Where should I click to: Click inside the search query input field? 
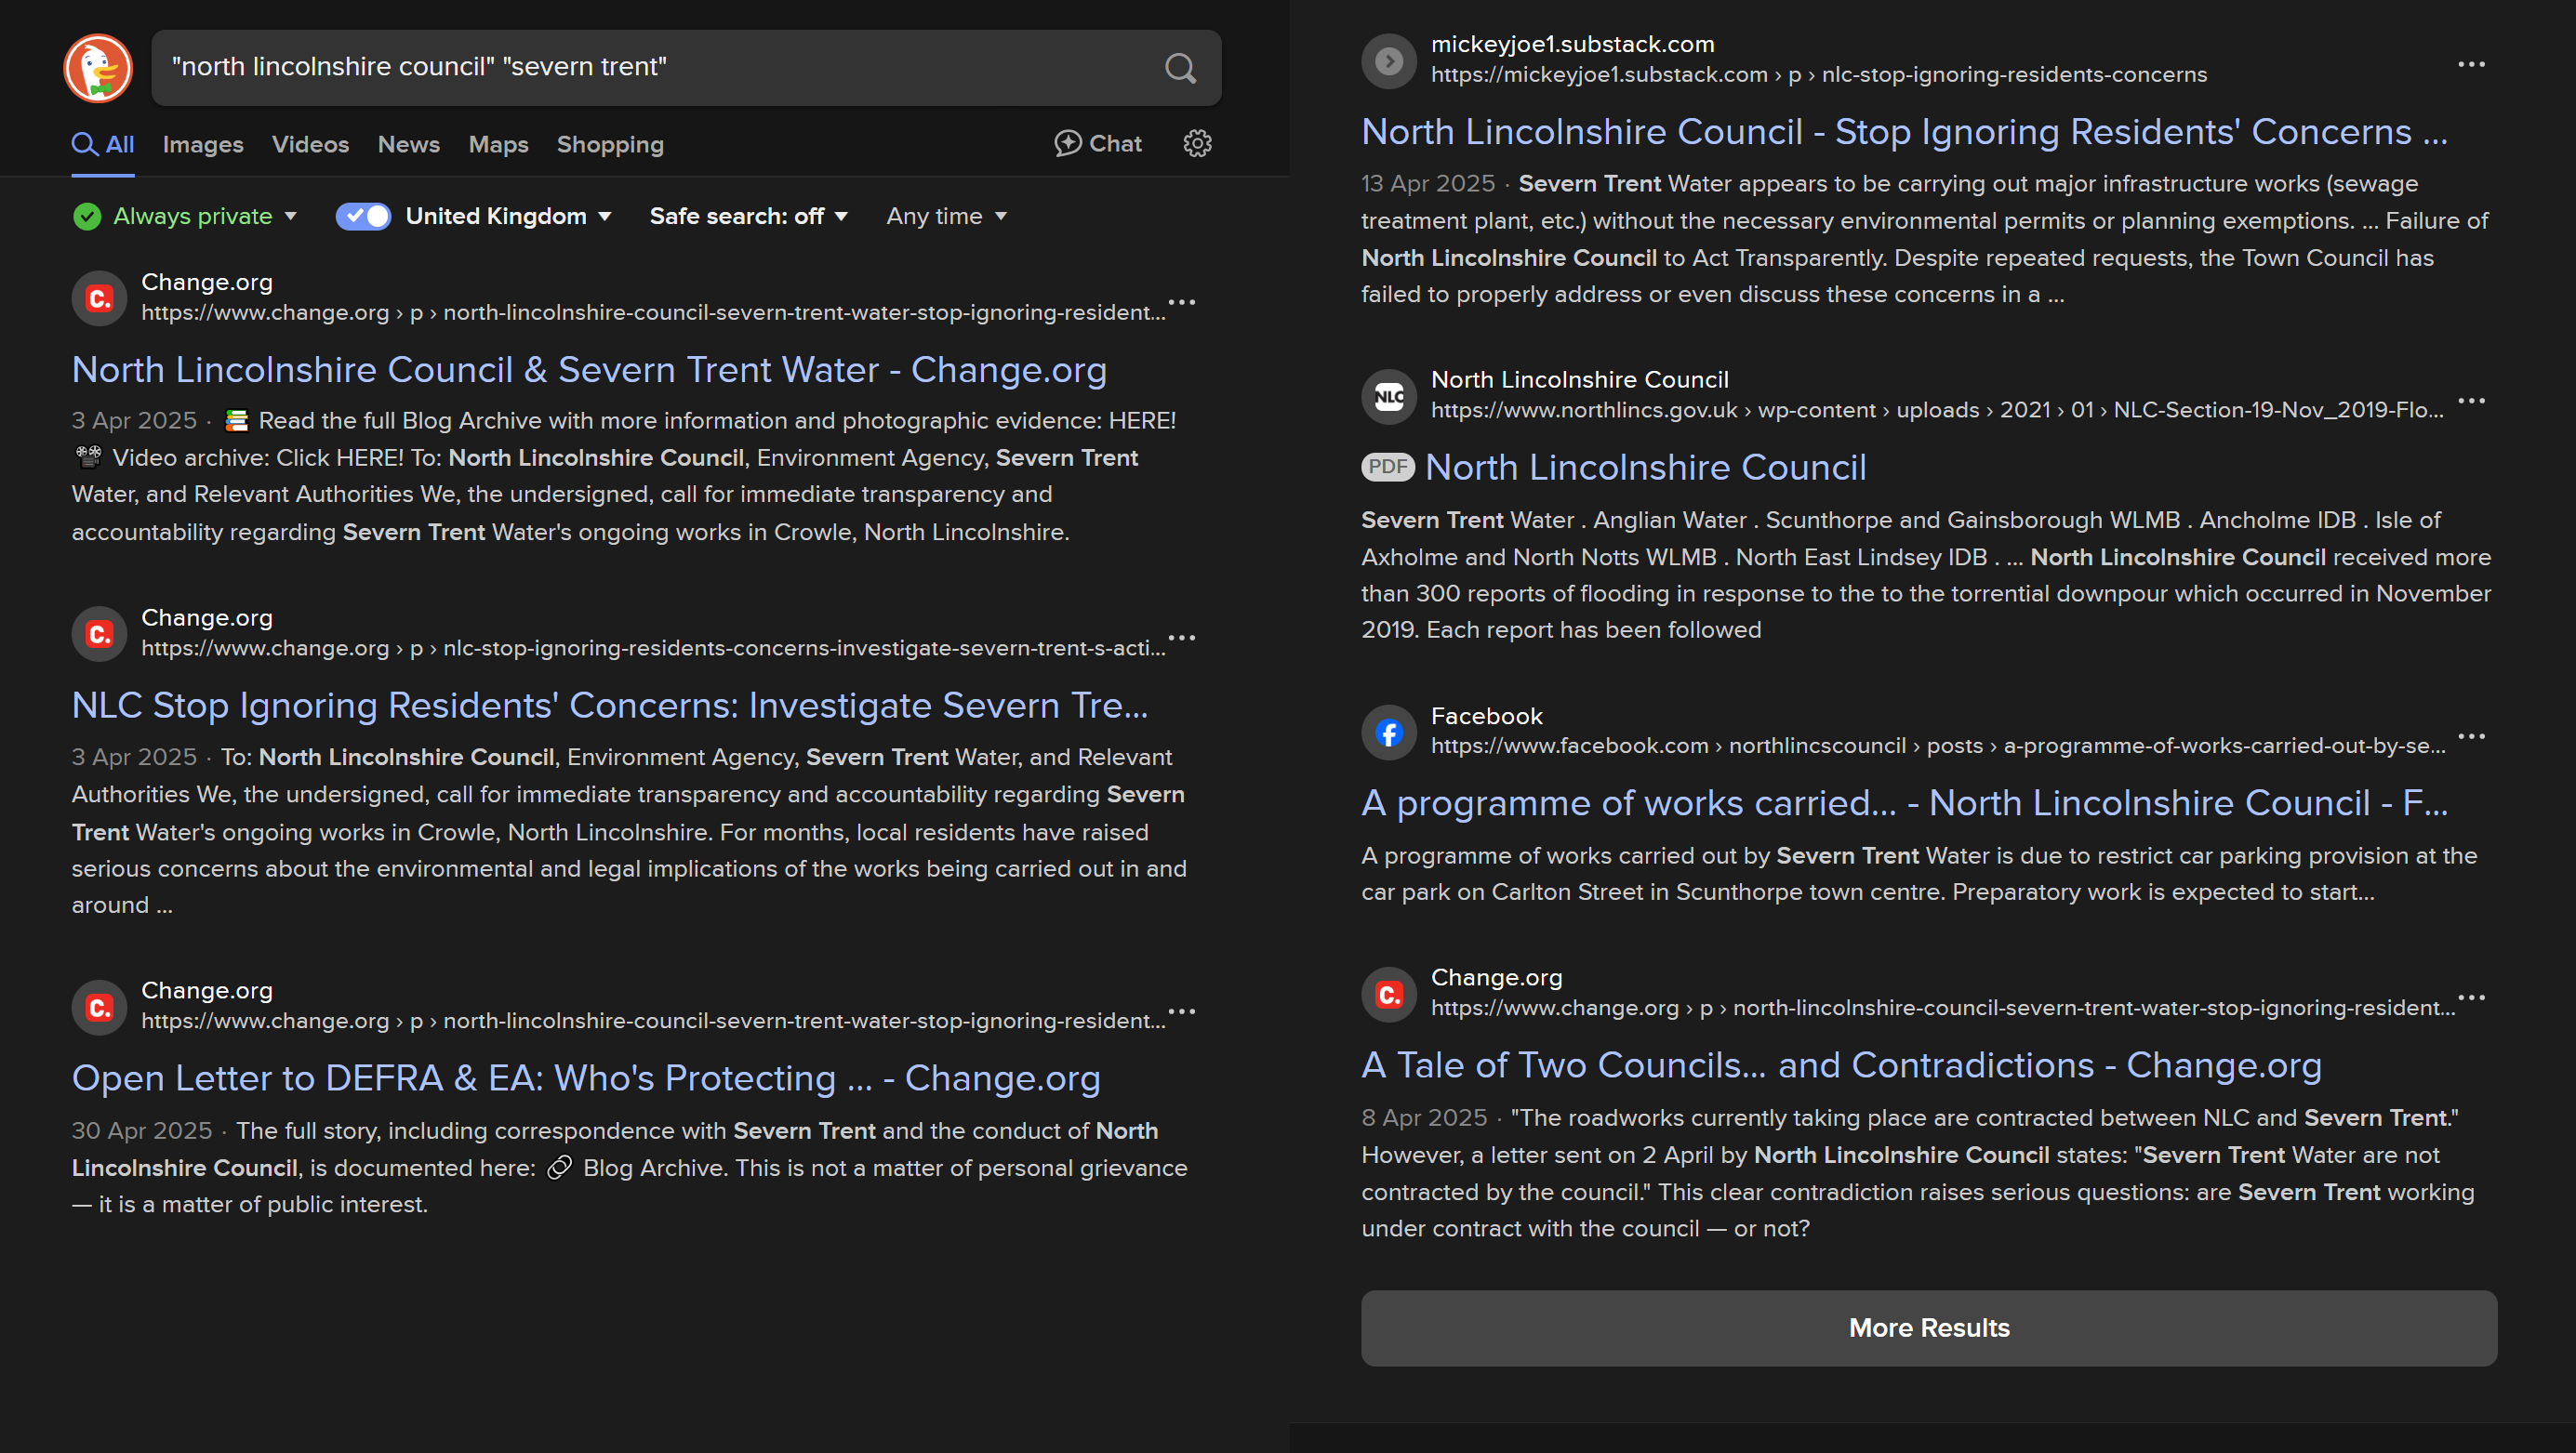point(650,67)
